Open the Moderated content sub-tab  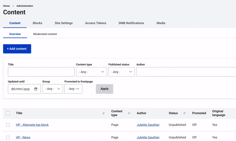45,34
